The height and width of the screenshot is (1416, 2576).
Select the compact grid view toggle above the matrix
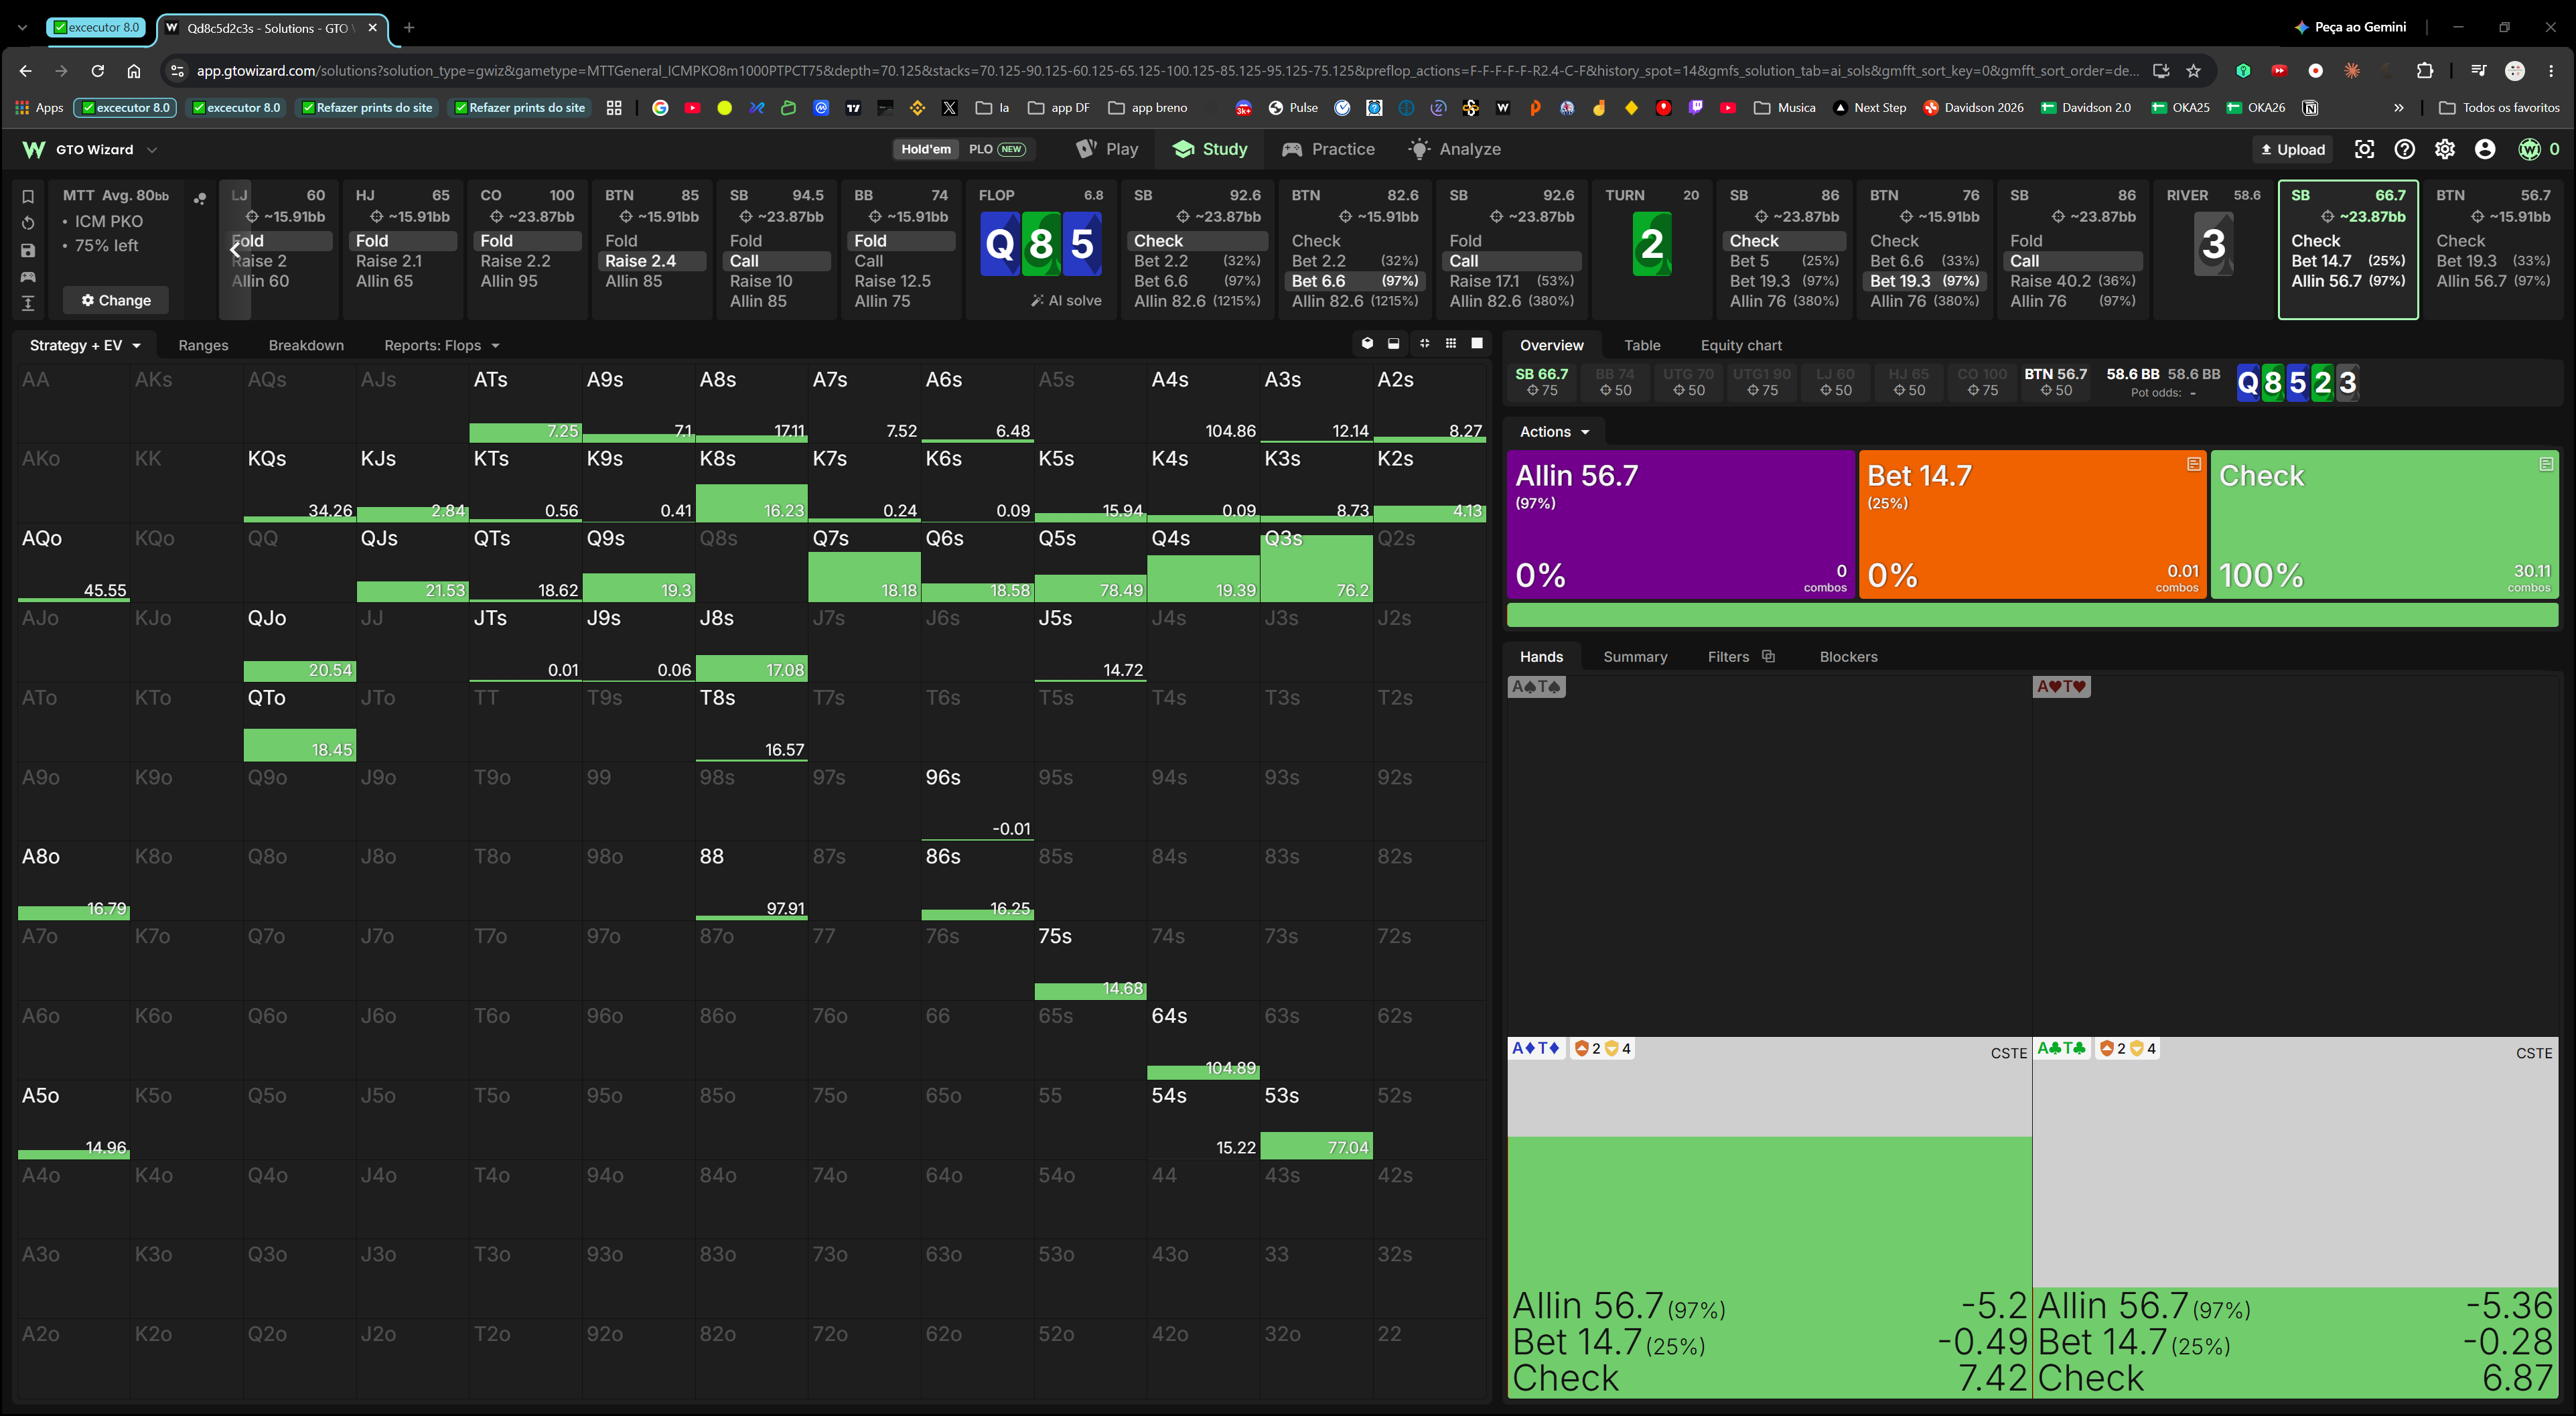point(1424,344)
